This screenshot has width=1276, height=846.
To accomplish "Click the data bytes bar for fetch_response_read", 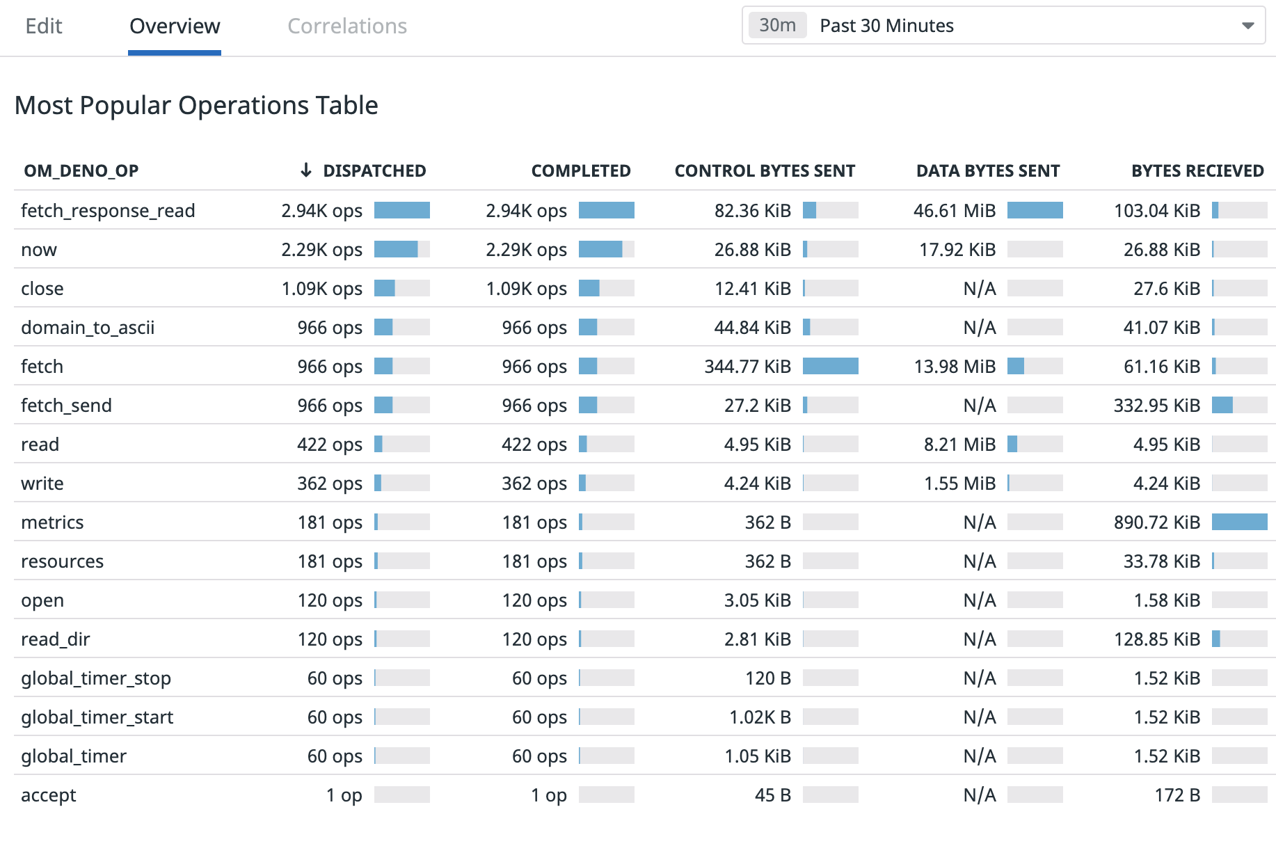I will click(x=1036, y=210).
